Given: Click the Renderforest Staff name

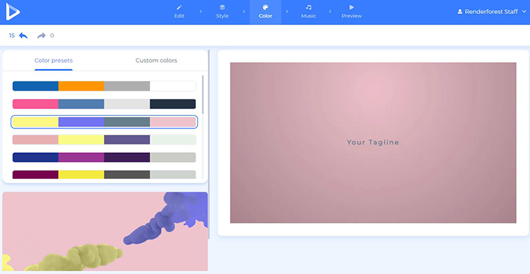Looking at the screenshot, I should [x=491, y=12].
